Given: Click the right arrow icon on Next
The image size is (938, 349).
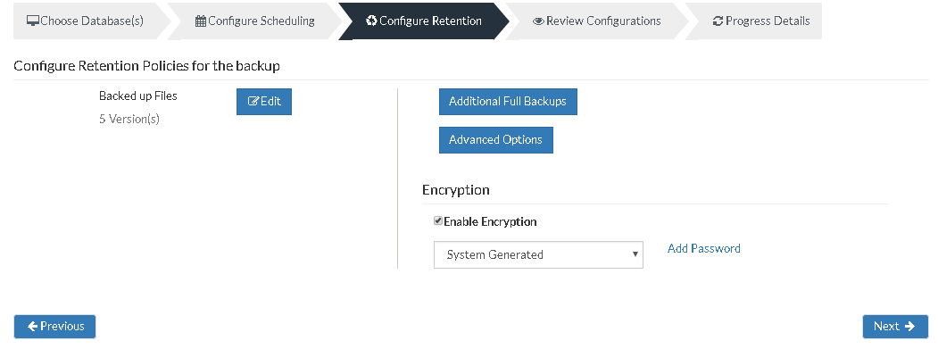Looking at the screenshot, I should (909, 327).
